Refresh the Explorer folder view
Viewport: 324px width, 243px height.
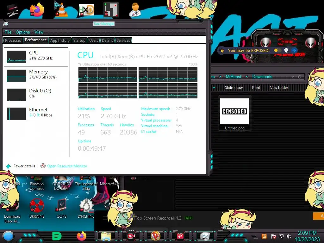pos(300,77)
